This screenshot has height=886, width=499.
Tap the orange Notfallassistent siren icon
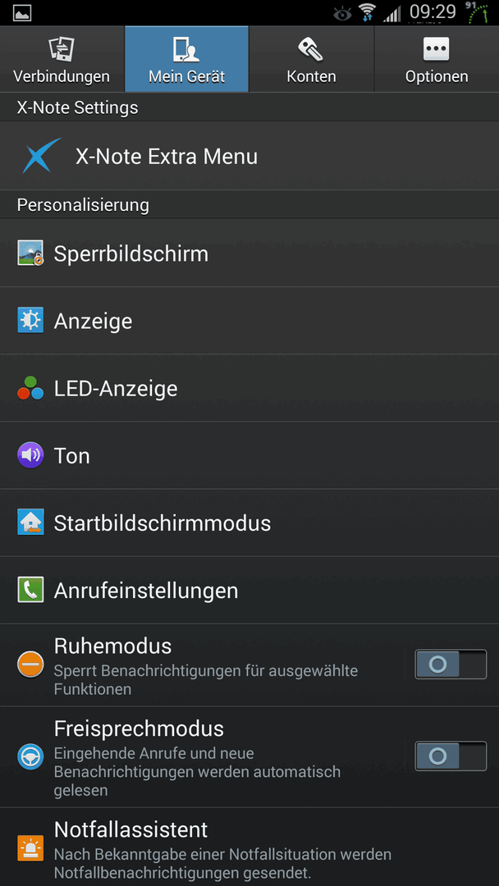click(x=30, y=847)
